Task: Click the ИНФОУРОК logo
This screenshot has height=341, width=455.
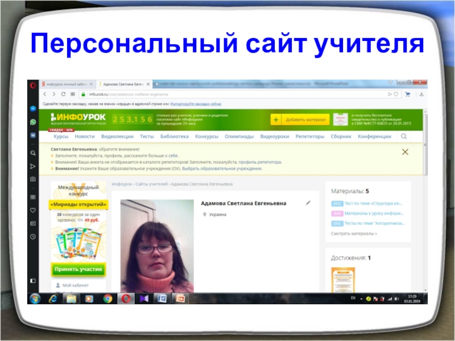Action: tap(78, 118)
